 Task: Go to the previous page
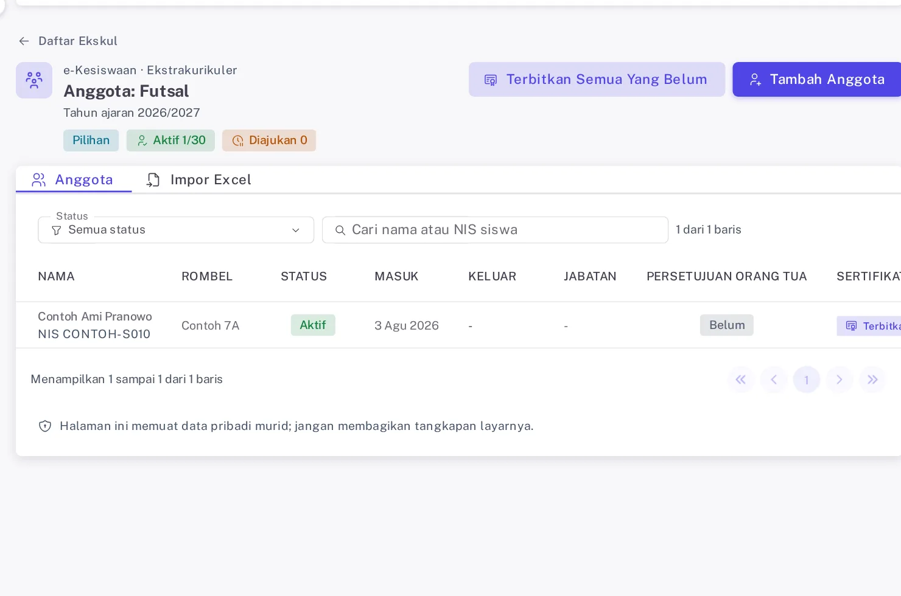click(774, 379)
